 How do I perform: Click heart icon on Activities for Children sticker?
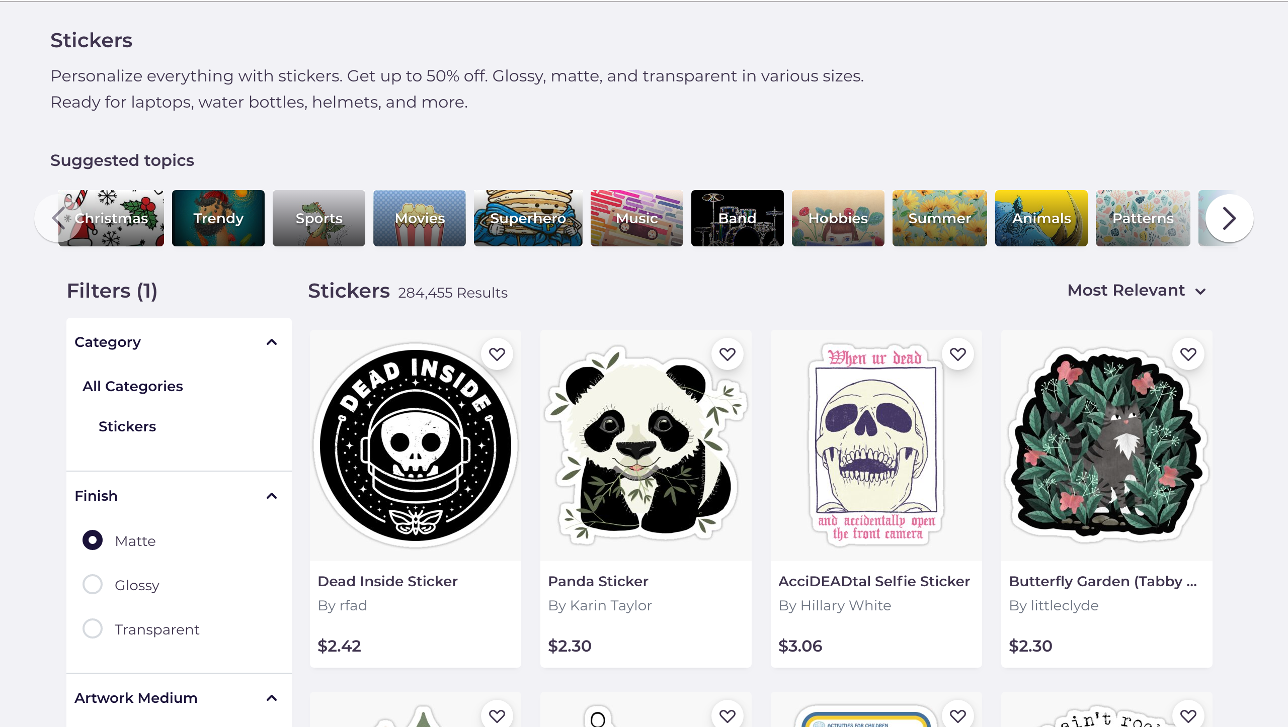(x=957, y=715)
